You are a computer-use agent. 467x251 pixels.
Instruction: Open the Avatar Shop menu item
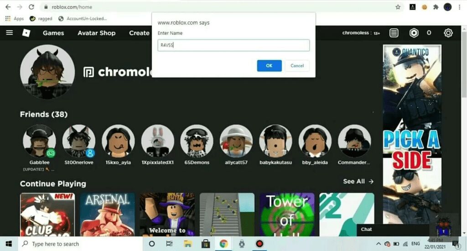tap(97, 33)
